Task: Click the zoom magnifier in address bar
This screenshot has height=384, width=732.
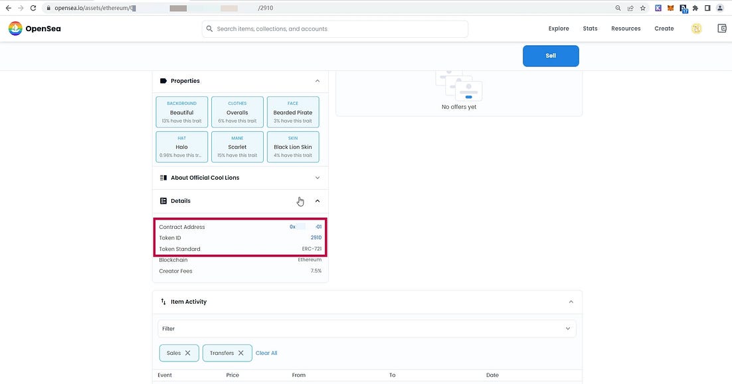Action: [618, 8]
